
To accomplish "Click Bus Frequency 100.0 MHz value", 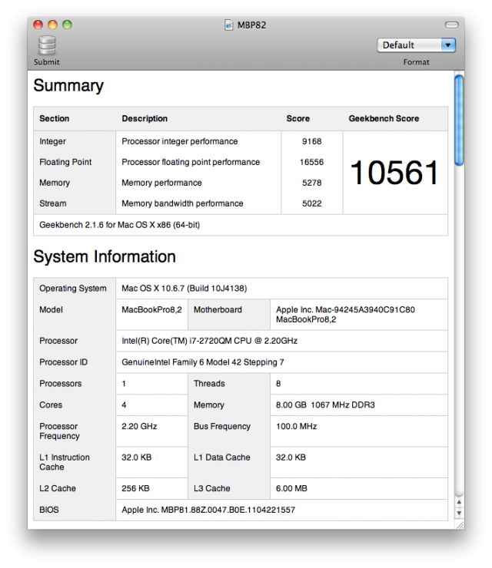I will tap(297, 426).
